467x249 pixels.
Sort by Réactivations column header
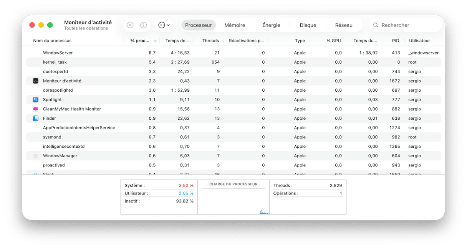coord(247,41)
